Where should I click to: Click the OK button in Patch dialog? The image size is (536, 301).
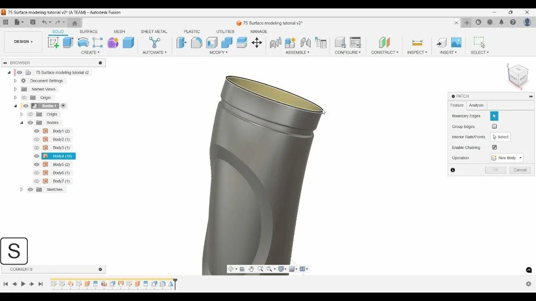495,170
